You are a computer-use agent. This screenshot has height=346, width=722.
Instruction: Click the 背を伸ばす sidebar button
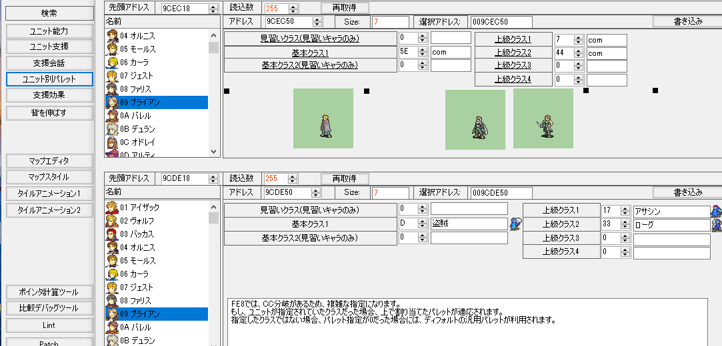point(49,112)
